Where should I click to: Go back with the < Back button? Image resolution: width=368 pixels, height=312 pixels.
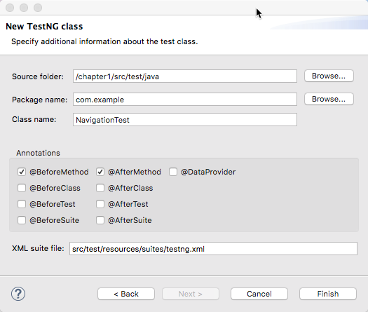[126, 294]
